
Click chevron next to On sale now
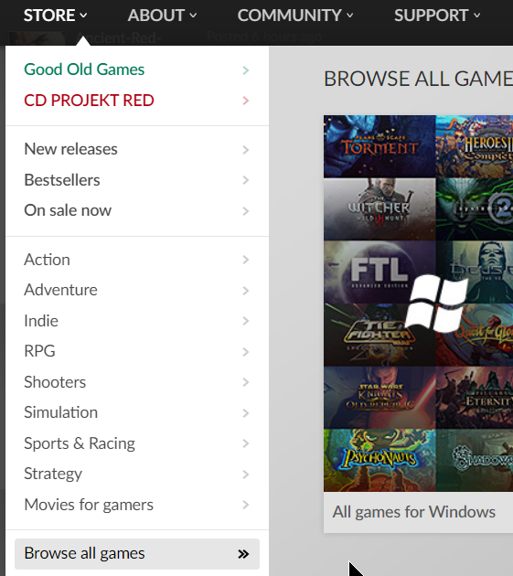pyautogui.click(x=246, y=211)
